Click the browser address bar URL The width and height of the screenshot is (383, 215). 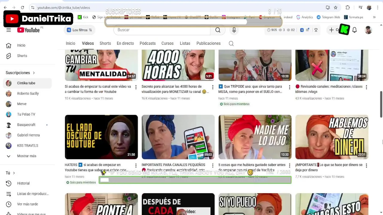point(63,7)
